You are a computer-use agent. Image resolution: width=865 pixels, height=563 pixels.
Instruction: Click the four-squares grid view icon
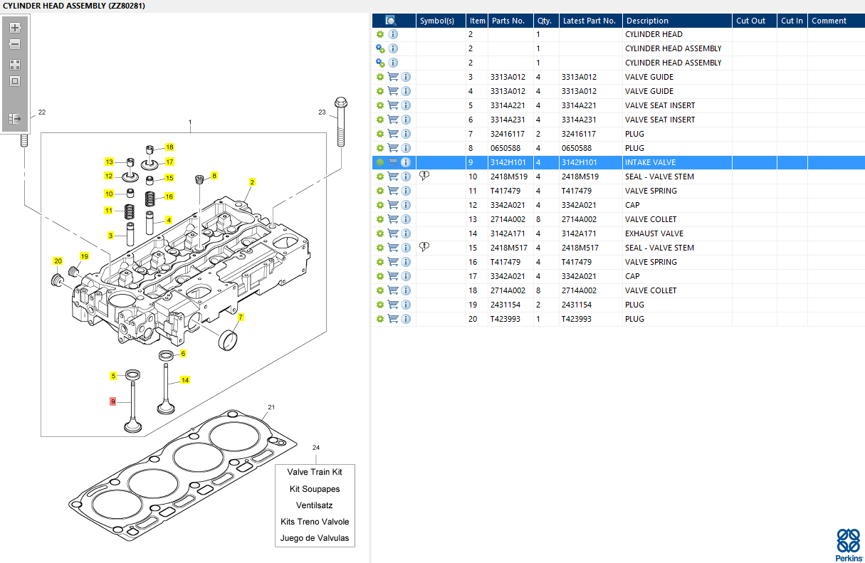15,64
